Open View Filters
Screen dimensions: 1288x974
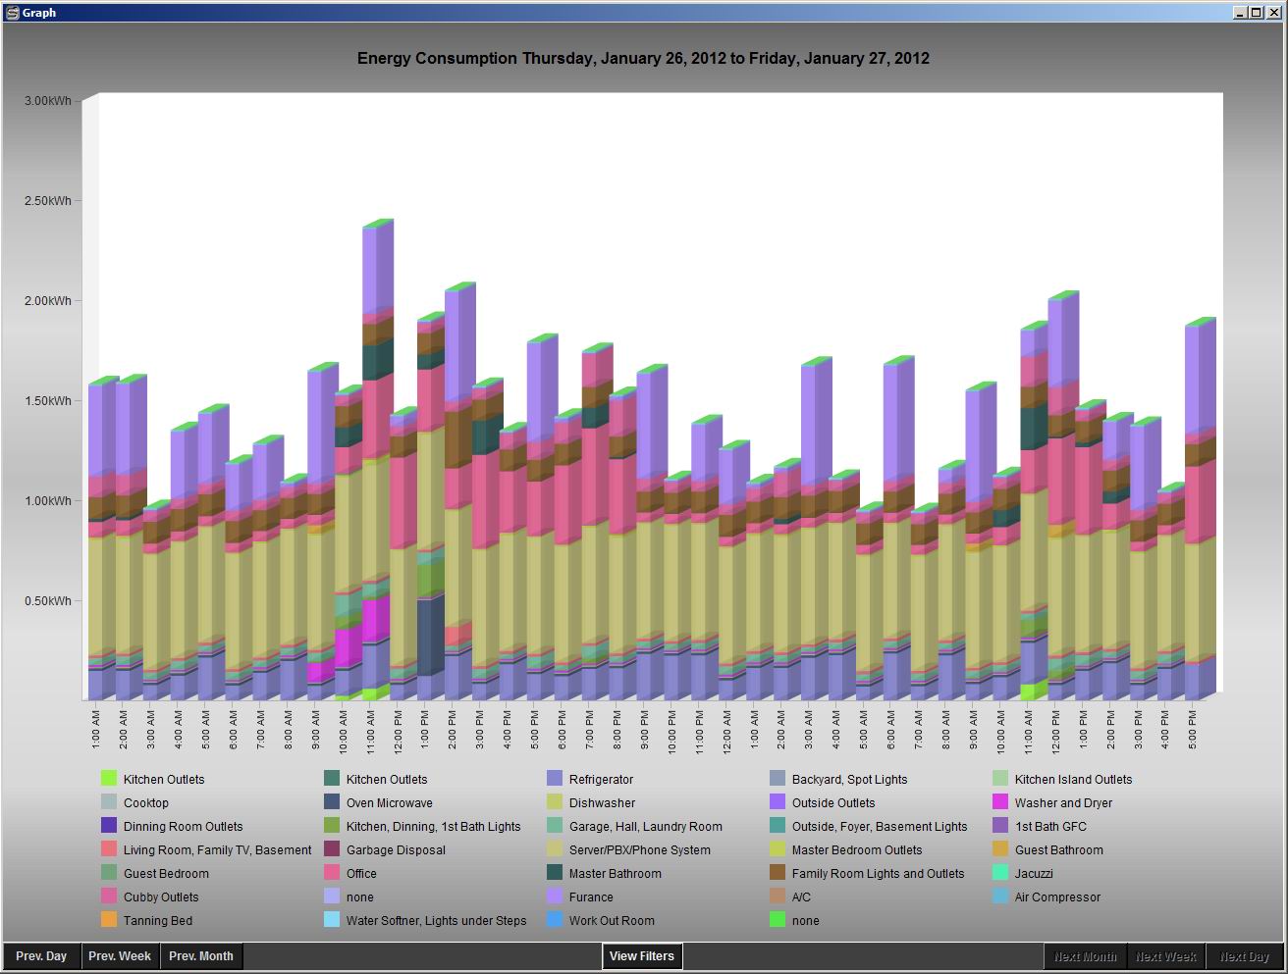[642, 956]
